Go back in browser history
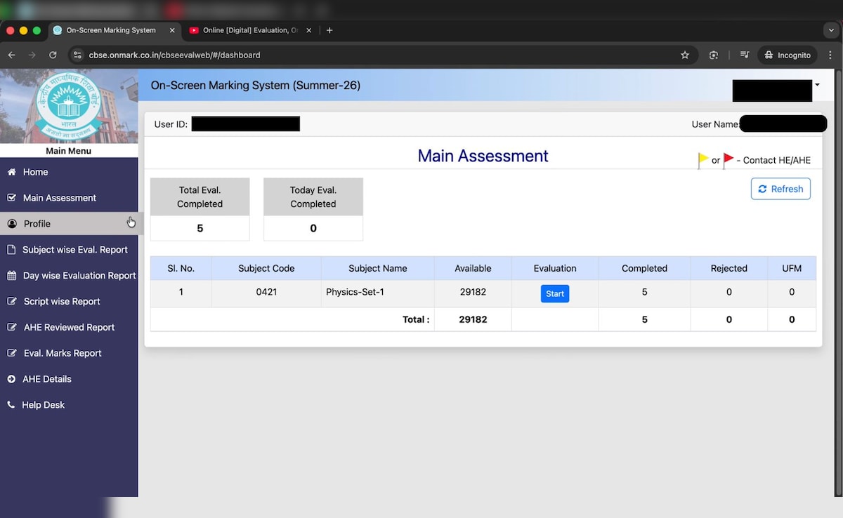Image resolution: width=843 pixels, height=518 pixels. 11,55
